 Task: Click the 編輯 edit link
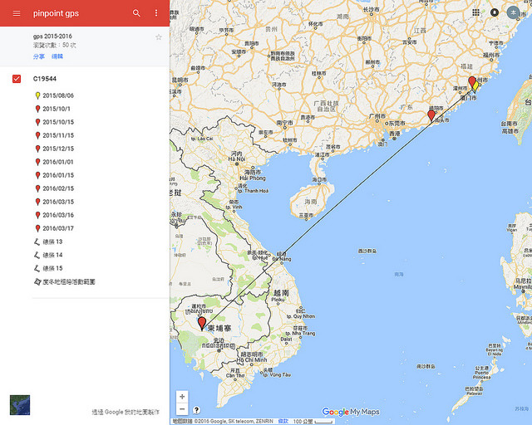[57, 56]
